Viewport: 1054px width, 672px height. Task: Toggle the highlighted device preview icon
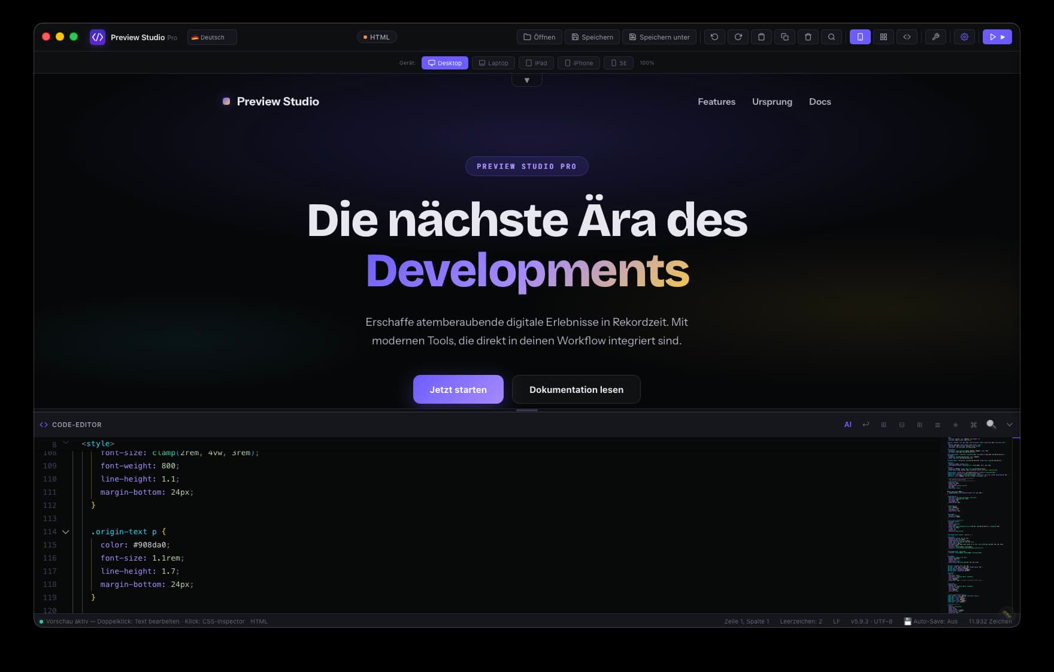pyautogui.click(x=860, y=37)
